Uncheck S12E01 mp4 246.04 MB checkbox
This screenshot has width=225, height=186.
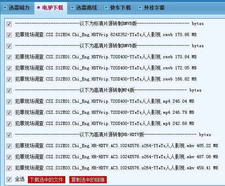(9, 102)
